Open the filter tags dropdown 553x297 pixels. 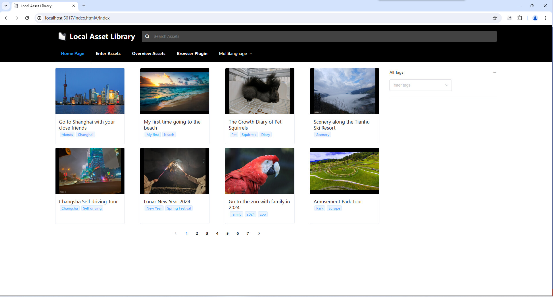[420, 85]
